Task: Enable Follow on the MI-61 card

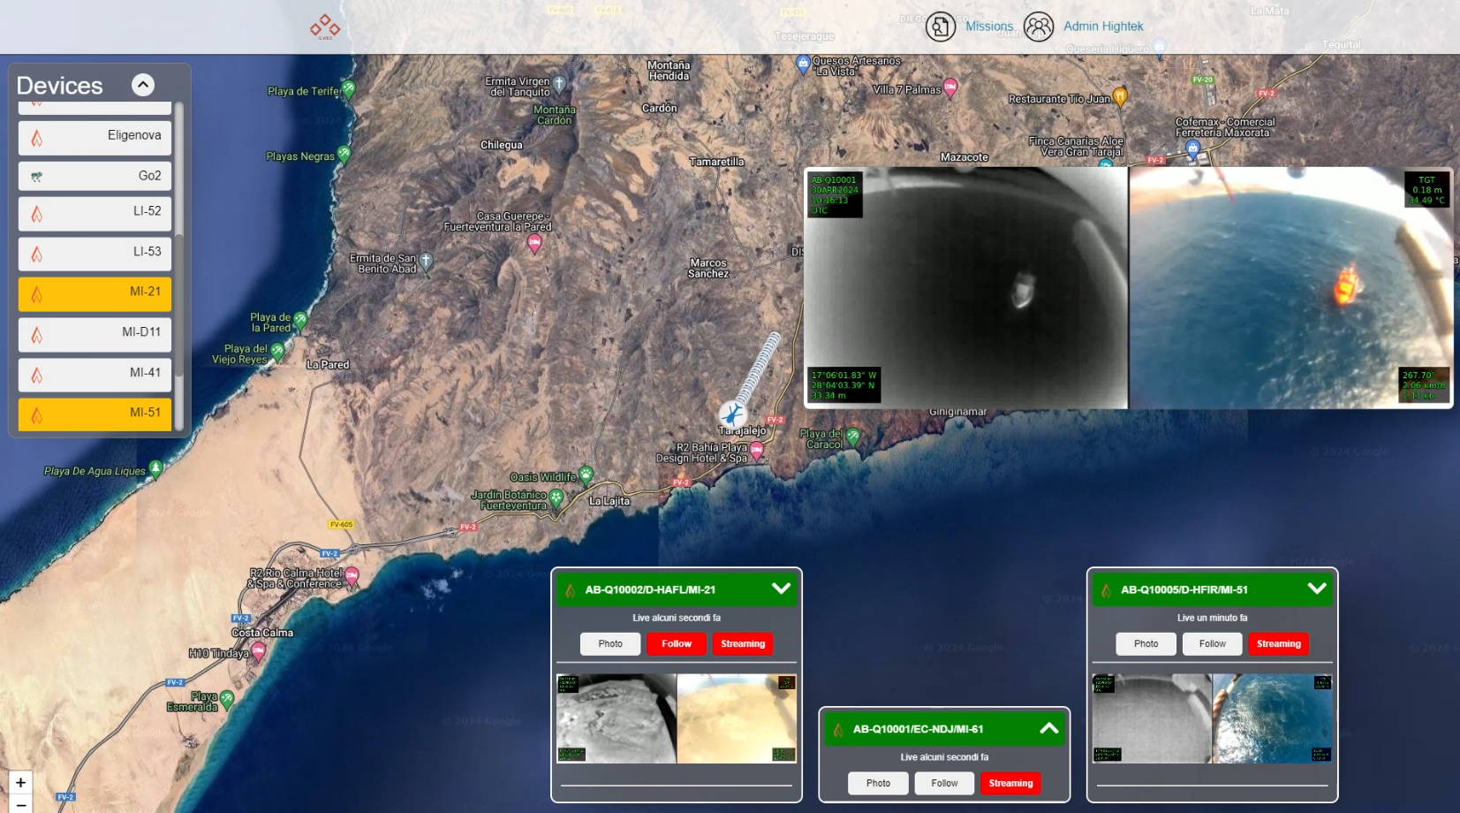Action: click(x=944, y=784)
